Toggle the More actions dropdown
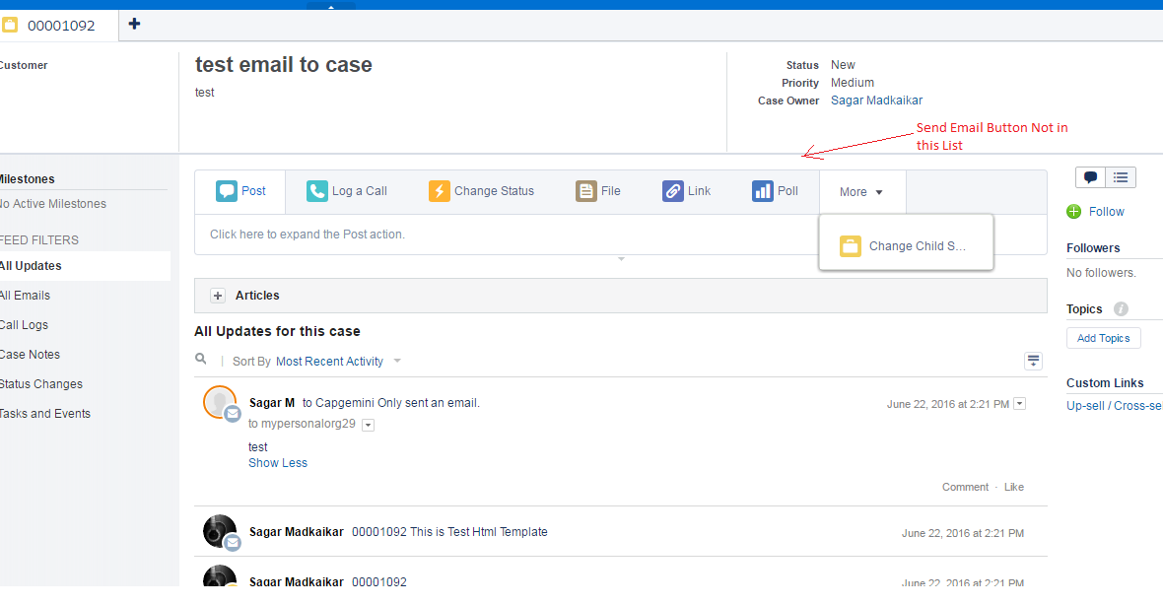The image size is (1163, 605). (861, 192)
